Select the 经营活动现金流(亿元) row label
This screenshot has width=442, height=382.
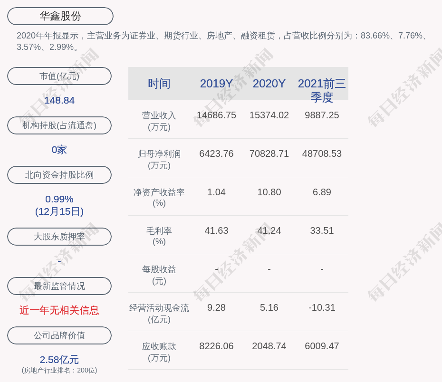[x=159, y=313]
